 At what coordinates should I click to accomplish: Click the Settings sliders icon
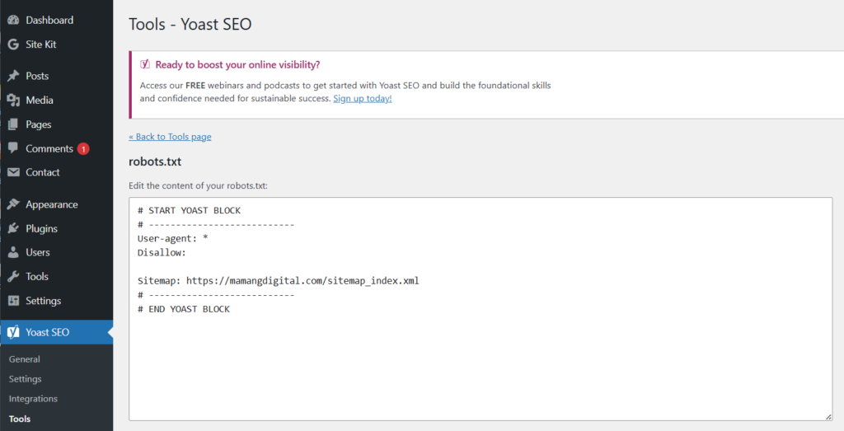pyautogui.click(x=13, y=301)
